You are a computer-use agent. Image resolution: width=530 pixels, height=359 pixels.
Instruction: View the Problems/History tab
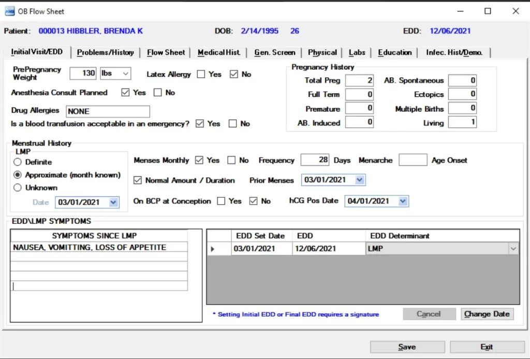[x=106, y=52]
